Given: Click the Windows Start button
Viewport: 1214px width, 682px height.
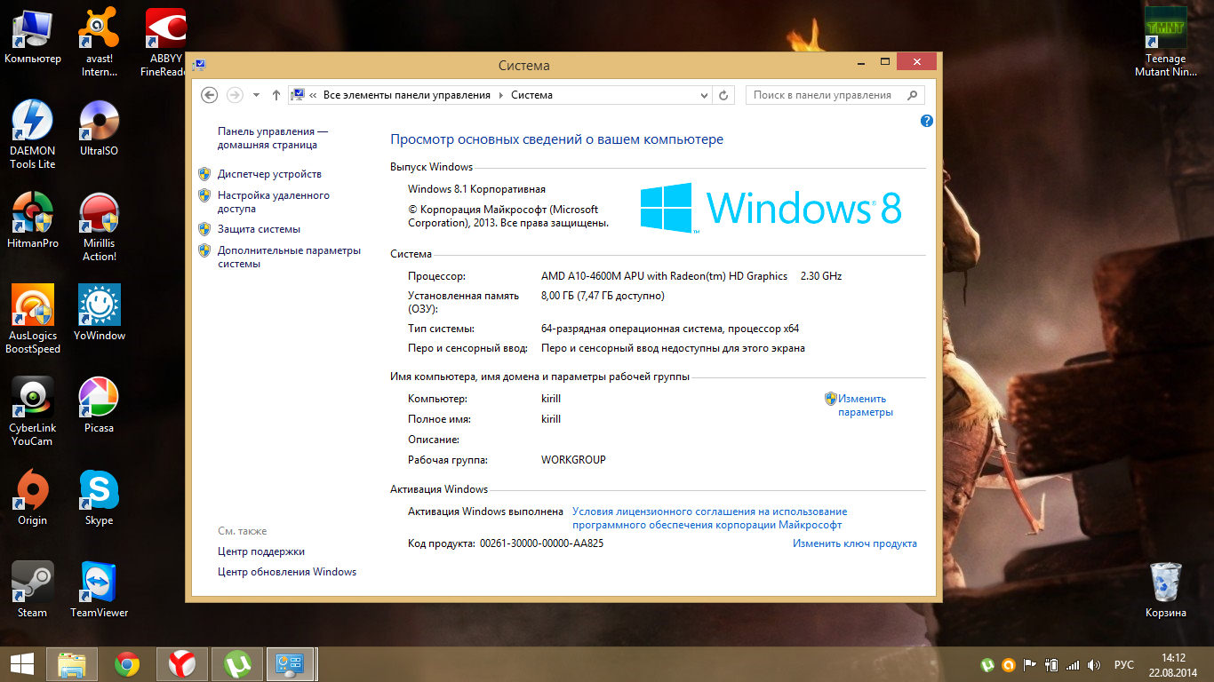Looking at the screenshot, I should tap(21, 664).
